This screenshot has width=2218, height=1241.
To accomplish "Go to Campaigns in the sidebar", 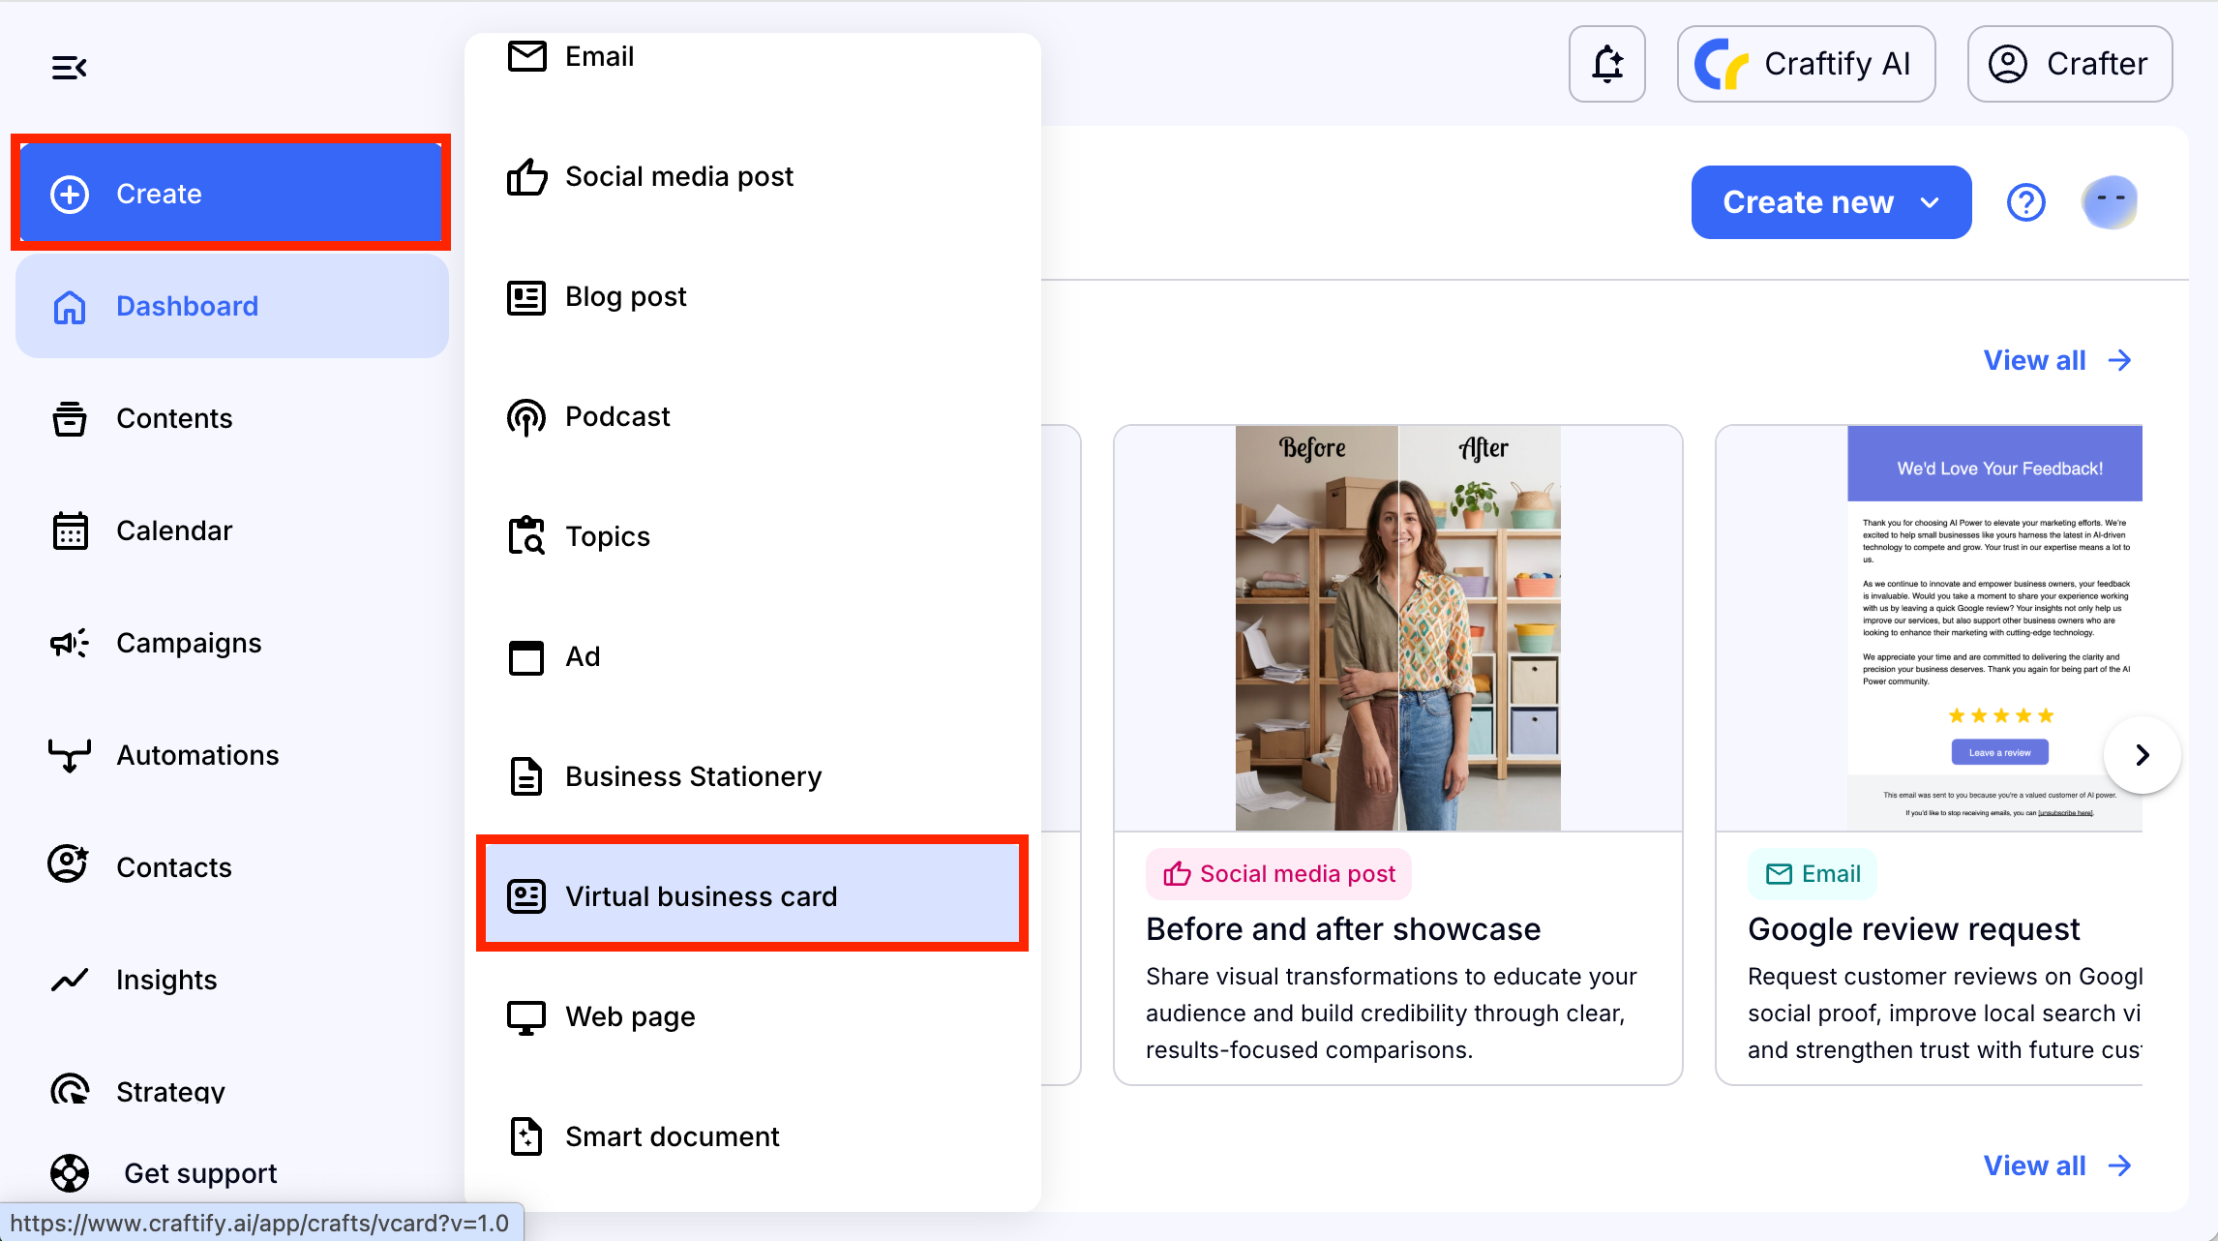I will coord(188,643).
